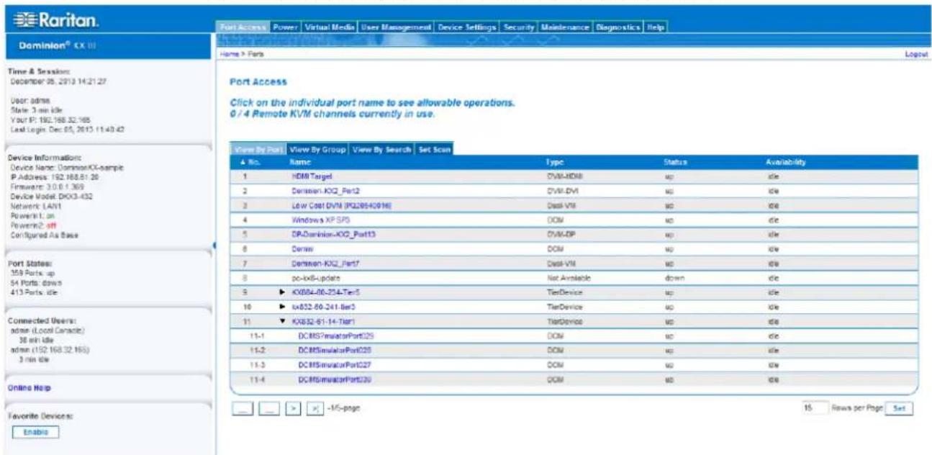Image resolution: width=932 pixels, height=455 pixels.
Task: Open DCIMSimulatorPort027 in row 11-3
Action: point(336,366)
